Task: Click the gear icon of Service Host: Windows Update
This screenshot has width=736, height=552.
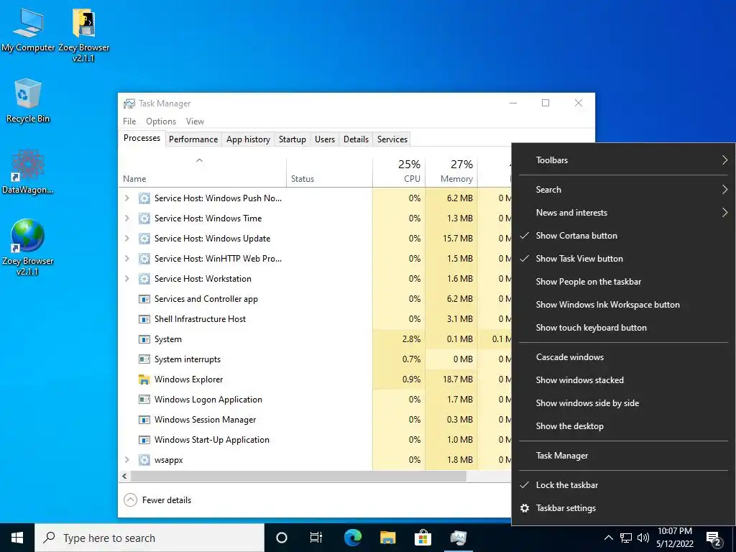Action: 144,239
